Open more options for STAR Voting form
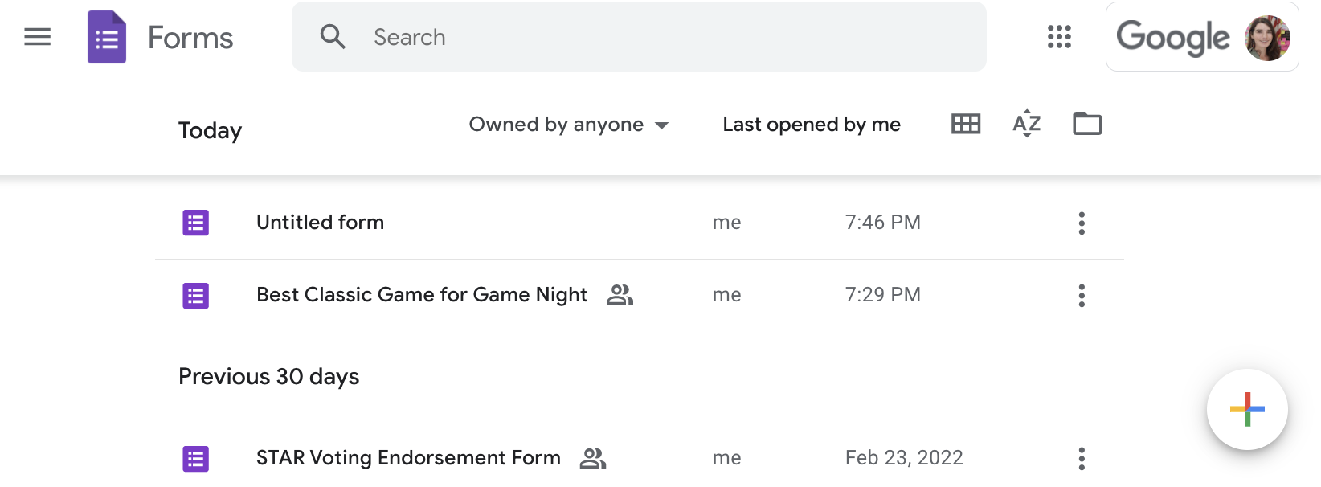The image size is (1321, 487). click(1082, 458)
